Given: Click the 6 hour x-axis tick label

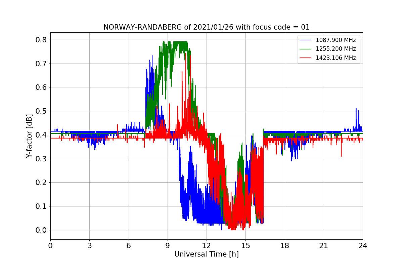Looking at the screenshot, I should pos(129,246).
